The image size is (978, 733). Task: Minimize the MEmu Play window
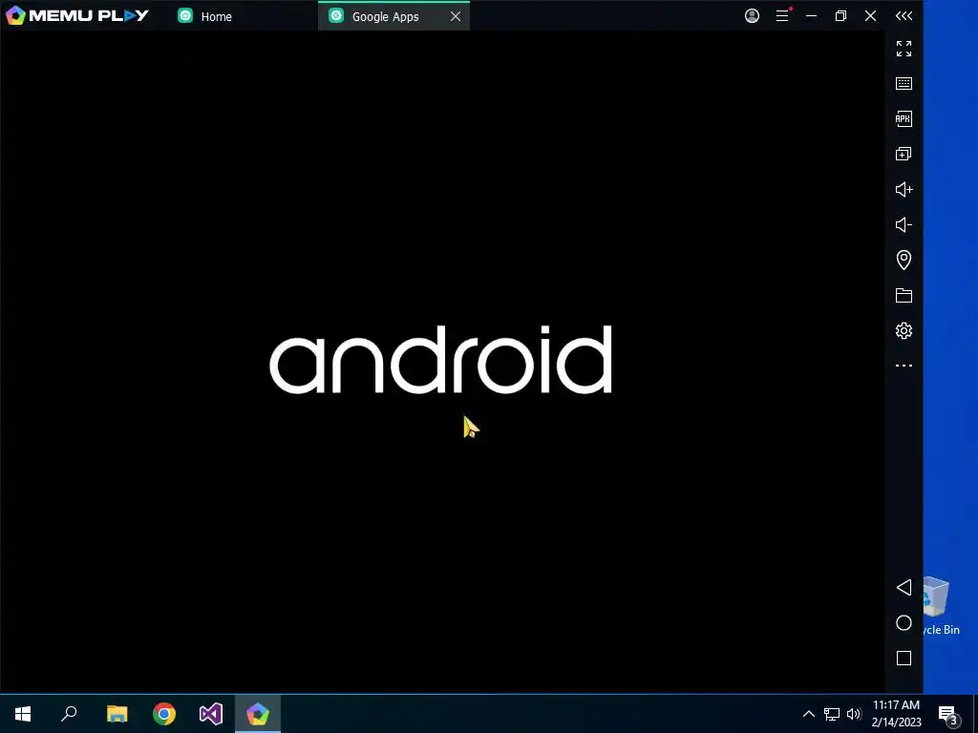812,15
